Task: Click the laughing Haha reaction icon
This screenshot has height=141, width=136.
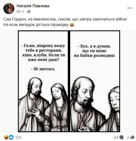Action: [6, 137]
